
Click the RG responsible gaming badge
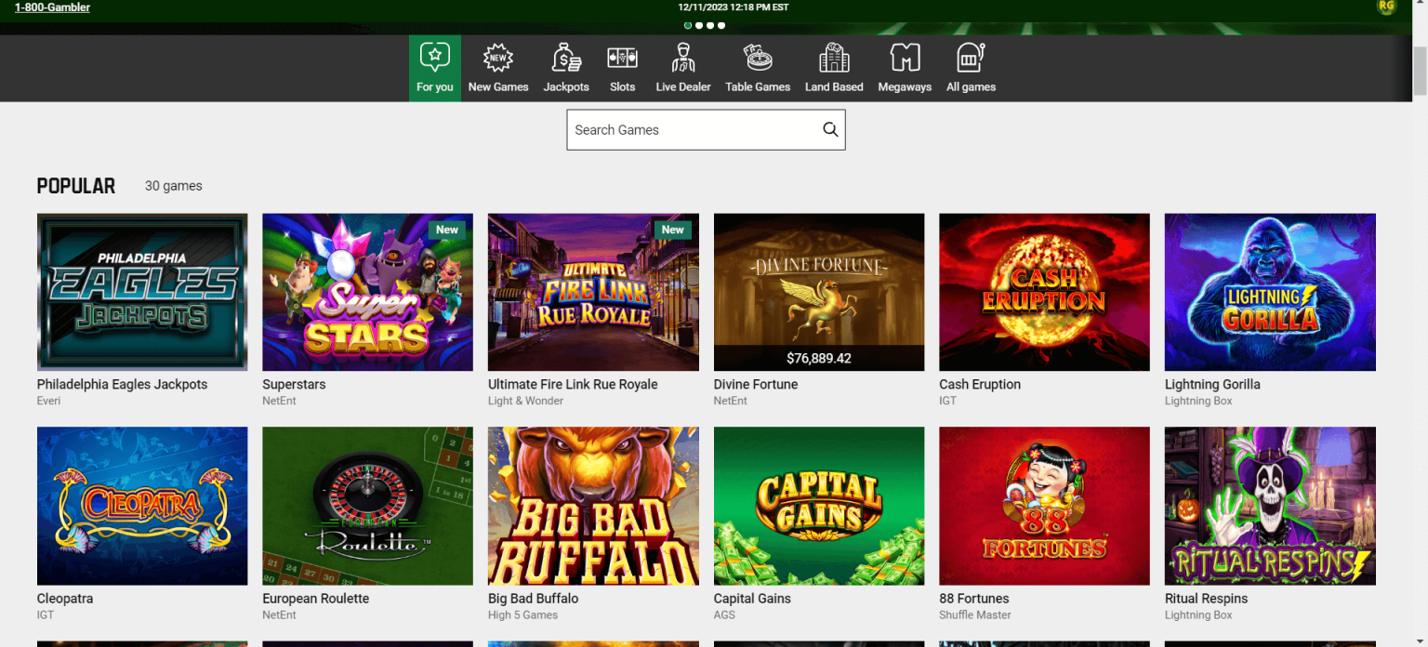[x=1386, y=7]
